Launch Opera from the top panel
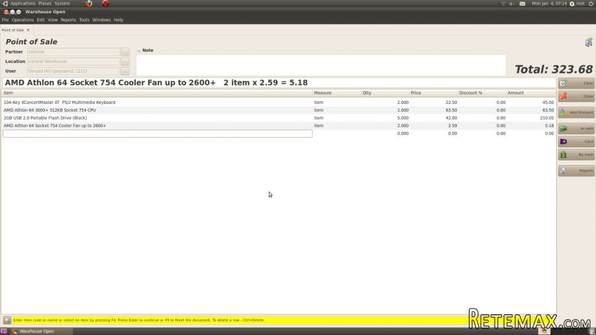The height and width of the screenshot is (335, 596). click(x=105, y=3)
